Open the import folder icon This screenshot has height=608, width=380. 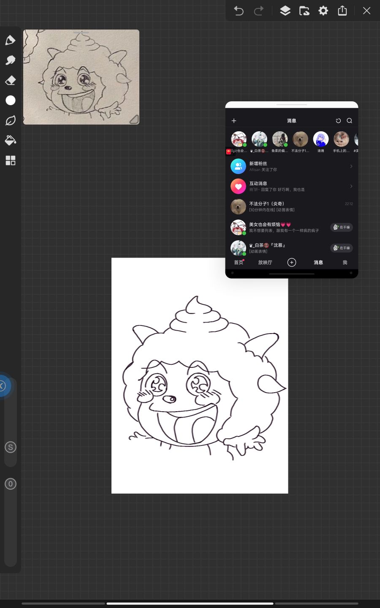[304, 11]
